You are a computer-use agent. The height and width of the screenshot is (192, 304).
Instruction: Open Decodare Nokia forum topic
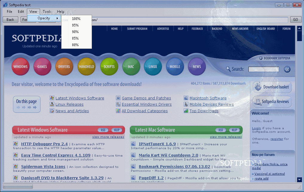[270, 166]
